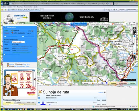The width and height of the screenshot is (139, 111).
Task: Switch the map view to Satélite
Action: 133,80
